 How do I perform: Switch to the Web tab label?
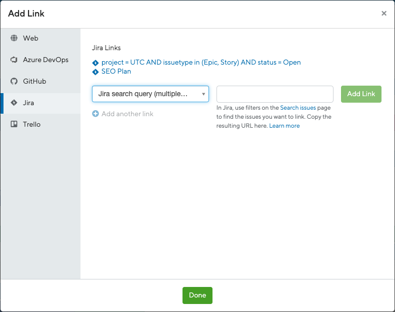click(x=30, y=38)
